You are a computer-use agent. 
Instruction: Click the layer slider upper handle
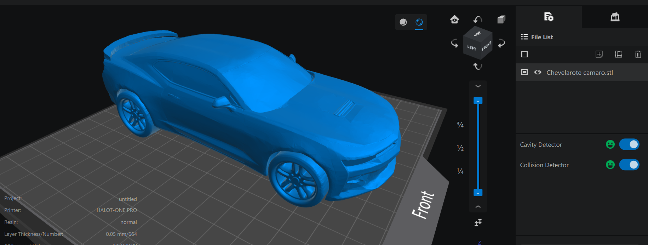point(478,101)
